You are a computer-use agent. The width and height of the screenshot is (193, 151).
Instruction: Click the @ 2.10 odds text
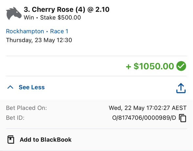click(98, 9)
